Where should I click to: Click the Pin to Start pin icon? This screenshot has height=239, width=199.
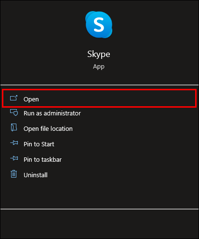pos(14,143)
